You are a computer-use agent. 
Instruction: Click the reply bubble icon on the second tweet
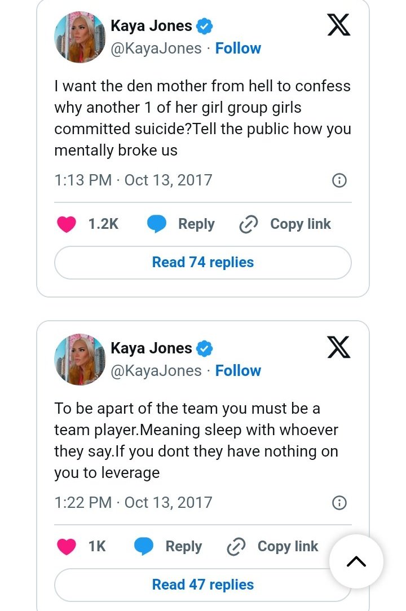point(144,547)
